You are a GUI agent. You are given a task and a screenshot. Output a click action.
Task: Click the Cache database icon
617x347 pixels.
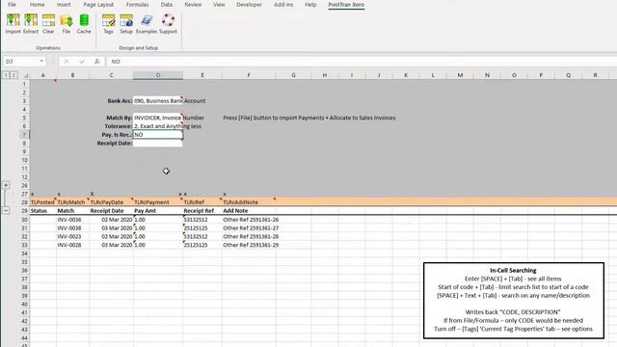(84, 24)
